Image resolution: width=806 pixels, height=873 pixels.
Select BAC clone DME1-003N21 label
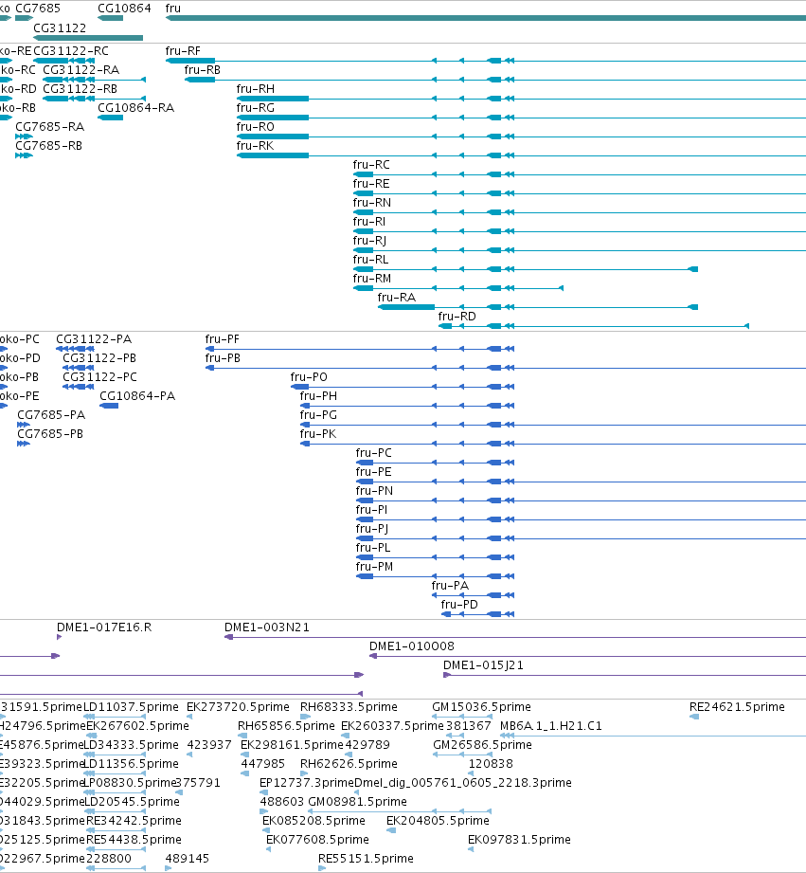click(x=266, y=627)
